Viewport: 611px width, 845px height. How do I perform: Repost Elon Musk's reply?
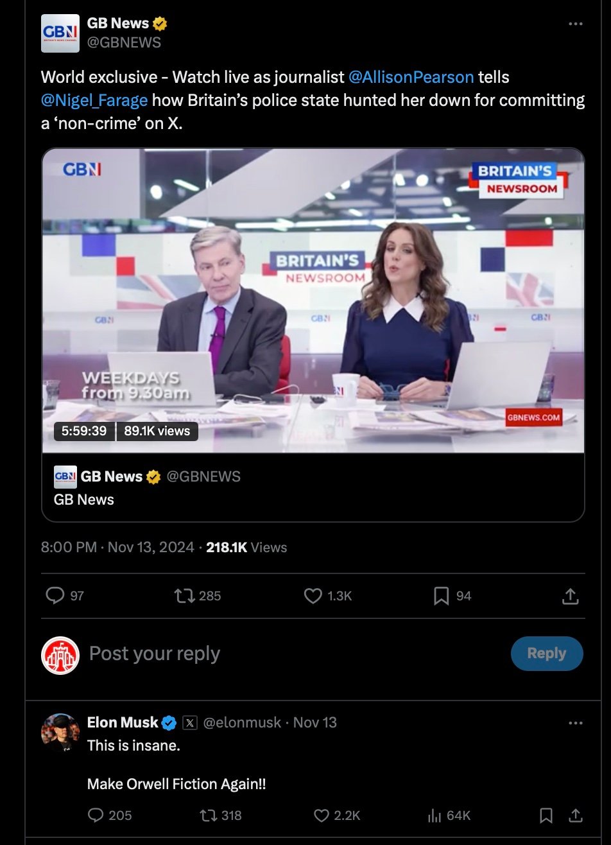pyautogui.click(x=209, y=815)
